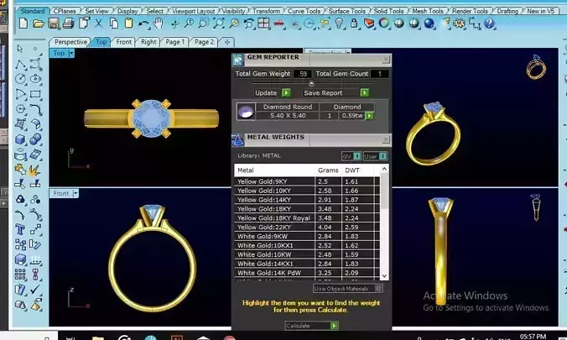Cut selection using the scissors icon
567x340 pixels.
click(x=98, y=24)
